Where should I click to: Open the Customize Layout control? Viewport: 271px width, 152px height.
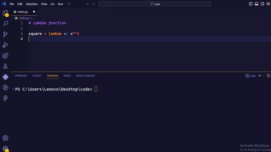[x=268, y=4]
